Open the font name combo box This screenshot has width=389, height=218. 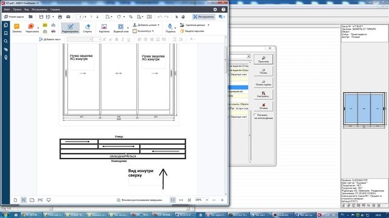click(80, 39)
